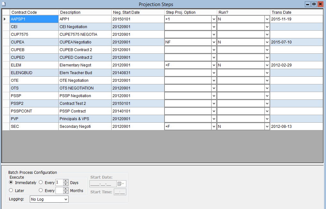Maximize the Projection Steps window

tap(314, 4)
